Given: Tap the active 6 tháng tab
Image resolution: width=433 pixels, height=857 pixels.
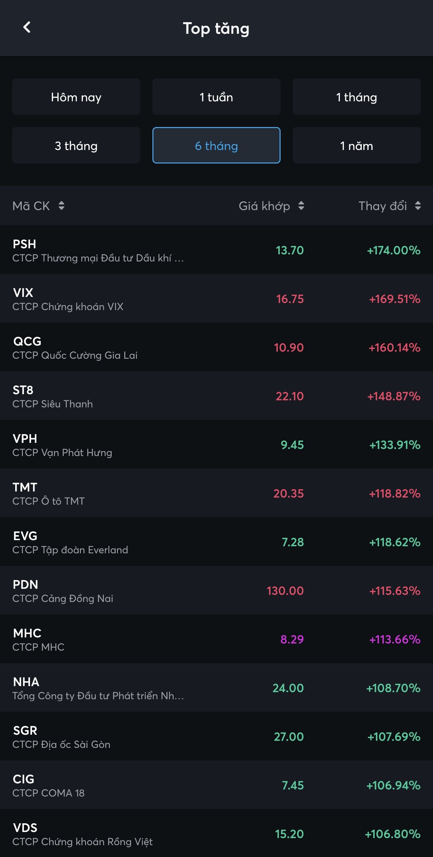Looking at the screenshot, I should (216, 146).
